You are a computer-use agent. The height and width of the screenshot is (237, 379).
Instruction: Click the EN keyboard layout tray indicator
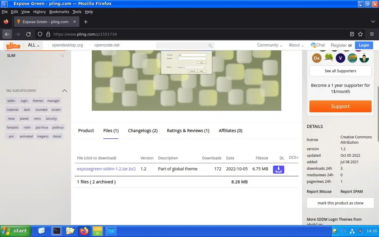pos(343,231)
